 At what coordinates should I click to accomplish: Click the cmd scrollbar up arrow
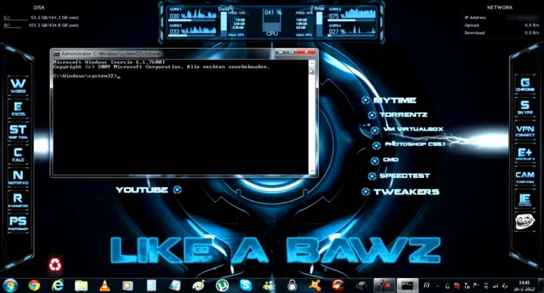click(x=311, y=63)
